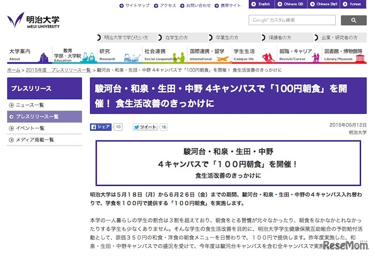Switch site language to Korean
Screen dimensions: 375x256
tap(353, 4)
